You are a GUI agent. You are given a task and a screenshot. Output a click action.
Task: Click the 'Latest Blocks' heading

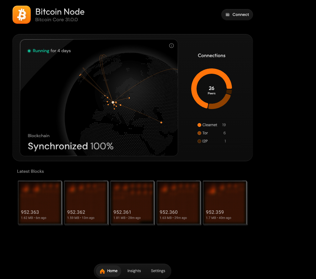point(30,171)
